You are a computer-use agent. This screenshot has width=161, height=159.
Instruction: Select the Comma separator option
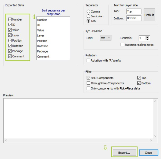pyautogui.click(x=88, y=11)
